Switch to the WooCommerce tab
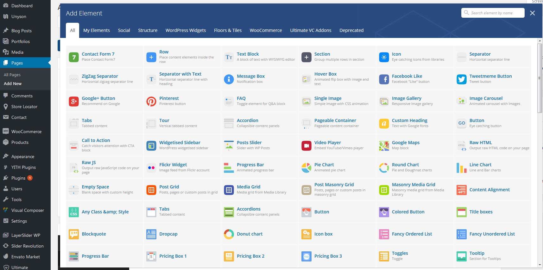The image size is (543, 270). click(266, 30)
